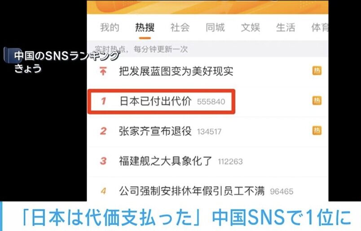
Task: Select the 生活 tab
Action: point(286,28)
